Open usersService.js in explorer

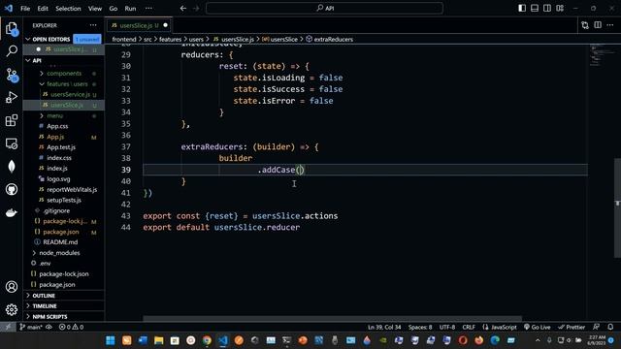click(70, 95)
